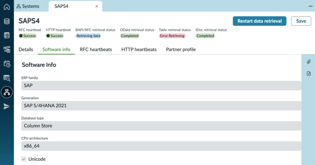Image resolution: width=315 pixels, height=165 pixels.
Task: Open the Details tab
Action: [x=26, y=50]
